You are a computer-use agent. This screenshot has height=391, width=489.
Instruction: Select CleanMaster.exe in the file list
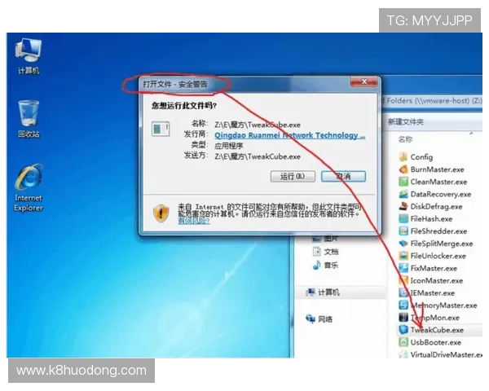click(438, 182)
